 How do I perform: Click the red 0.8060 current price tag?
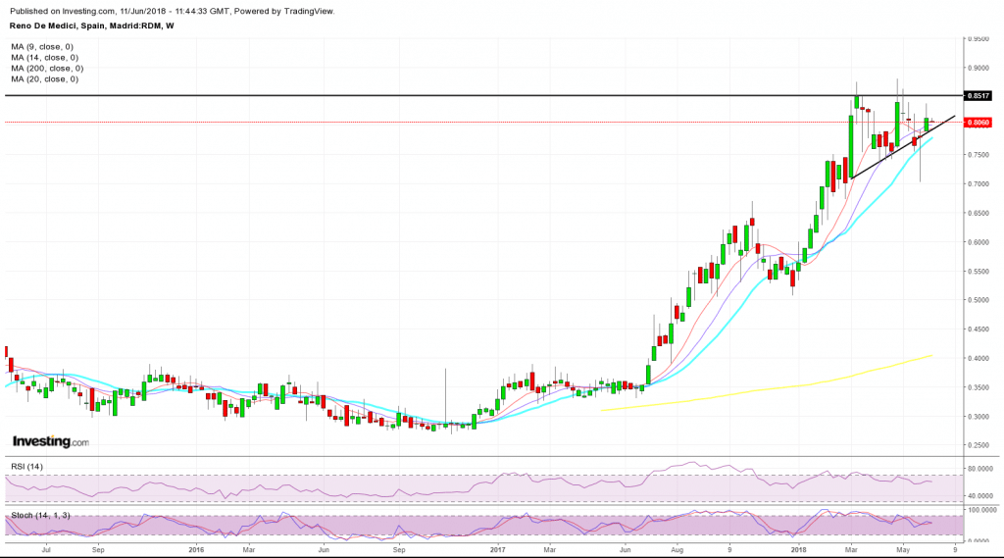tap(979, 123)
